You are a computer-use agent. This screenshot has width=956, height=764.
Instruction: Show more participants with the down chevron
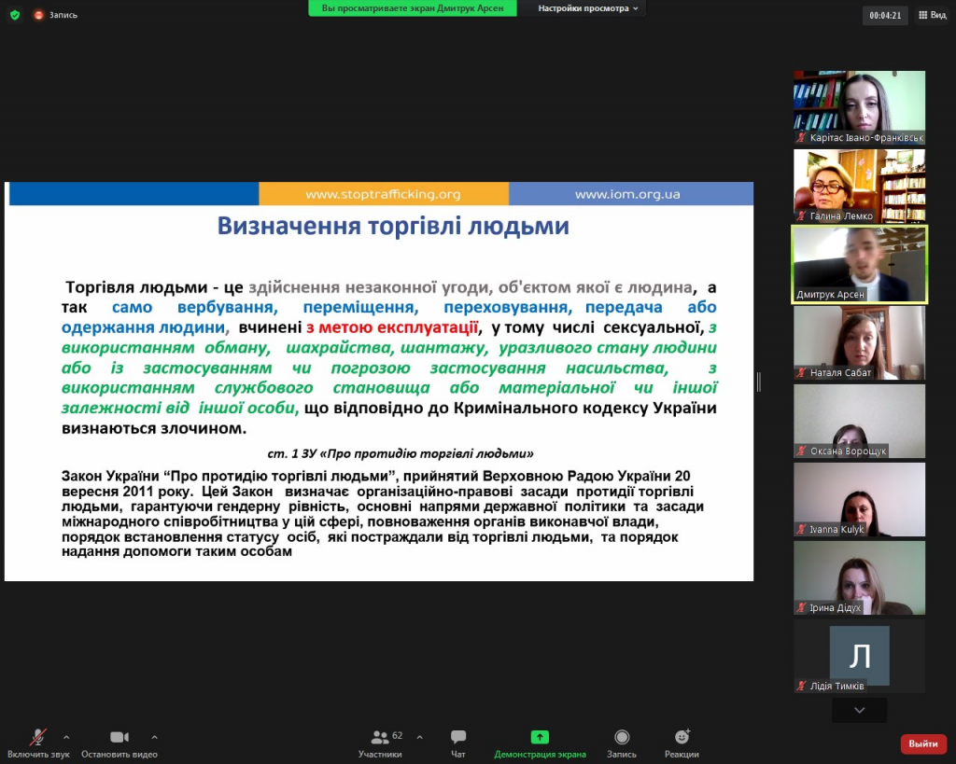[x=860, y=710]
